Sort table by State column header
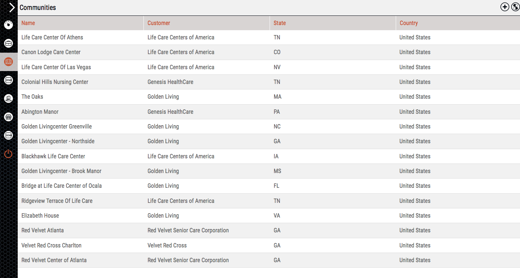Image resolution: width=520 pixels, height=278 pixels. click(280, 23)
